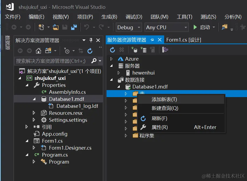Open the 调试(D) menu

(x=134, y=17)
